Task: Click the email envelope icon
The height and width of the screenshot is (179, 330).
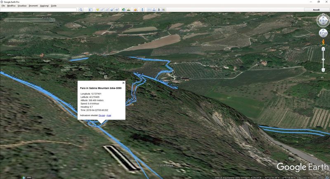Action: tap(149, 10)
